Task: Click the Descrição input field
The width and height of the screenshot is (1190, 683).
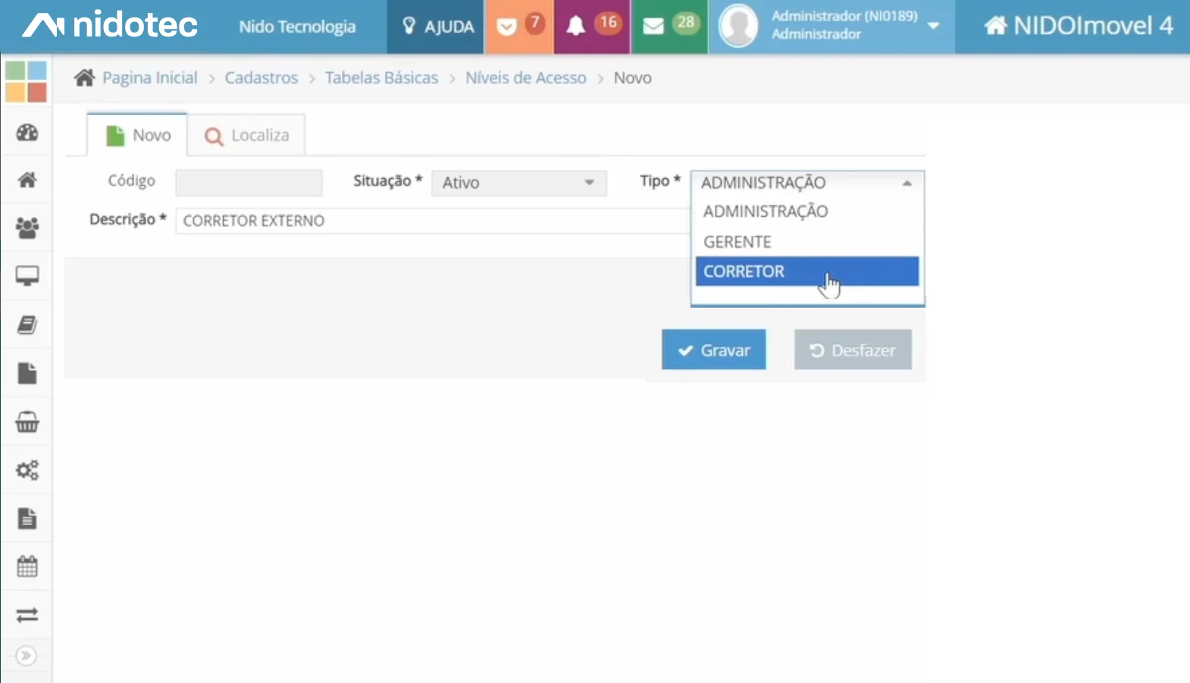Action: pos(433,221)
